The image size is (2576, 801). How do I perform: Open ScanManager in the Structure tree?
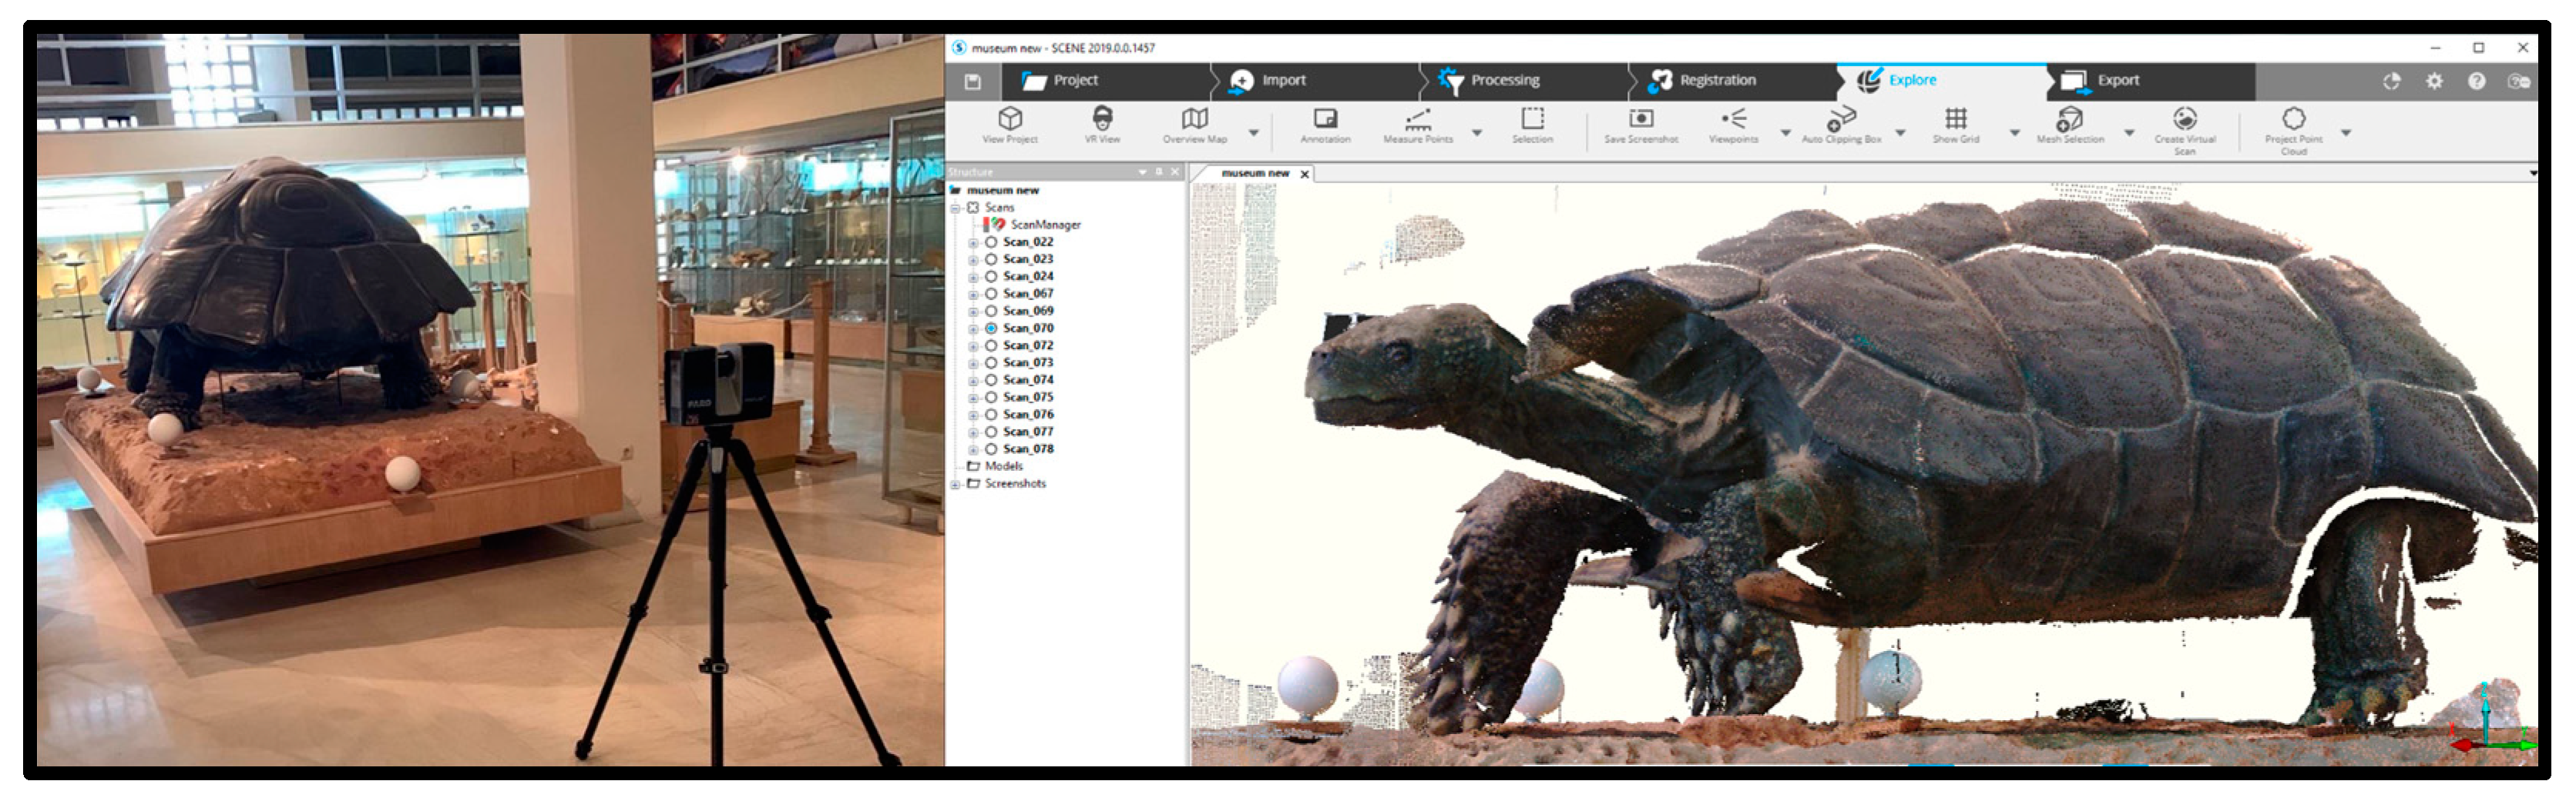[x=1044, y=225]
